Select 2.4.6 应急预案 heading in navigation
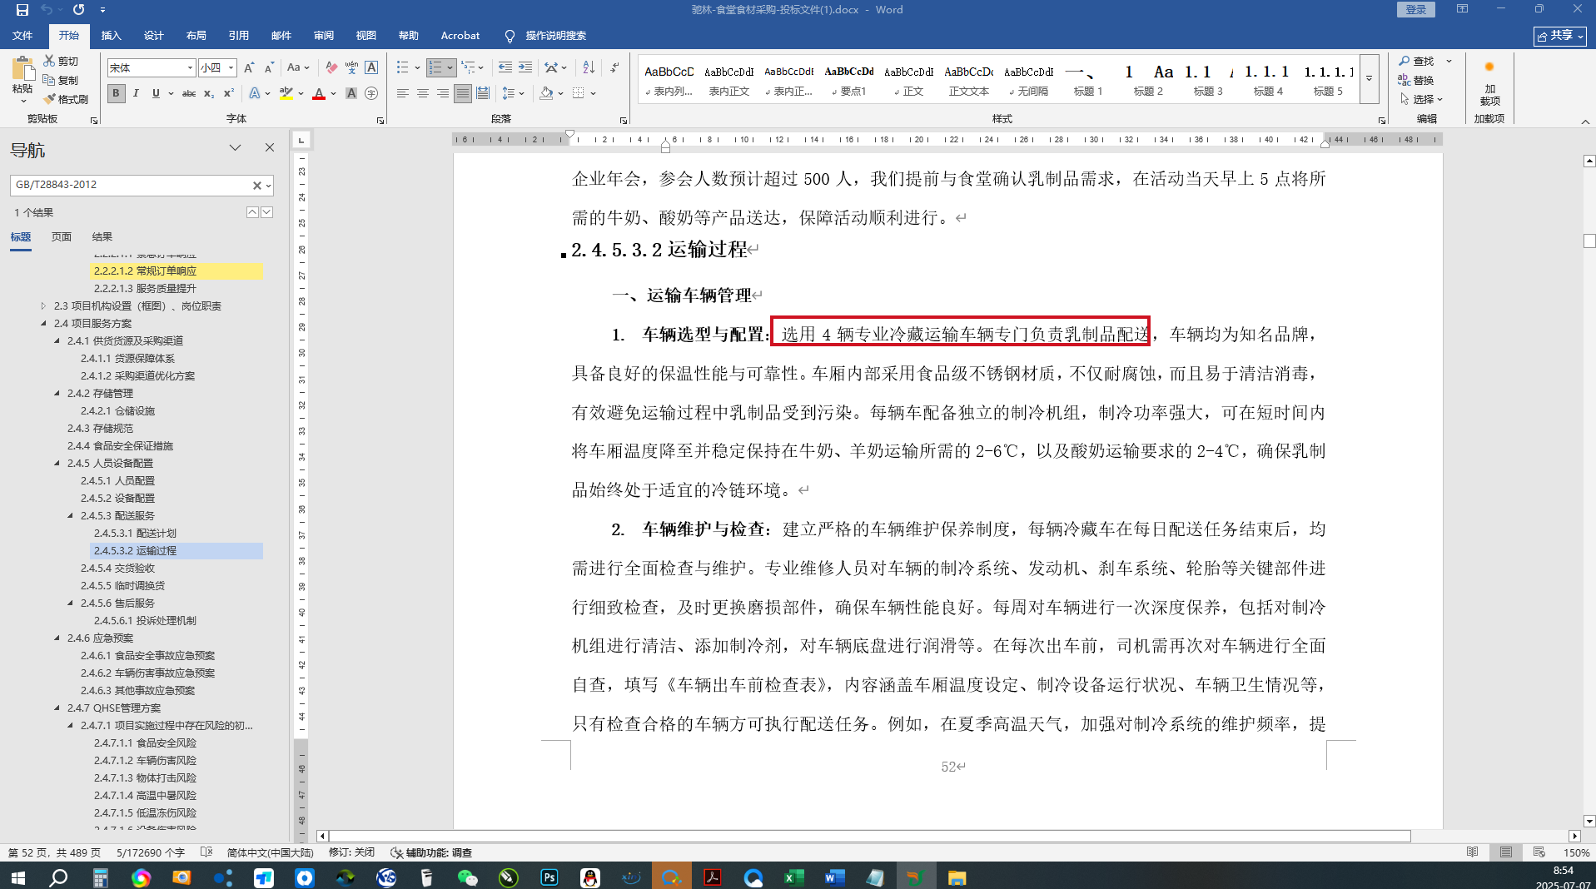This screenshot has height=889, width=1596. pyautogui.click(x=100, y=638)
